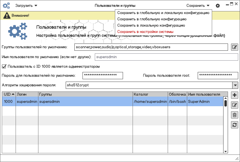Click the app gears icon at top-left

pos(6,6)
